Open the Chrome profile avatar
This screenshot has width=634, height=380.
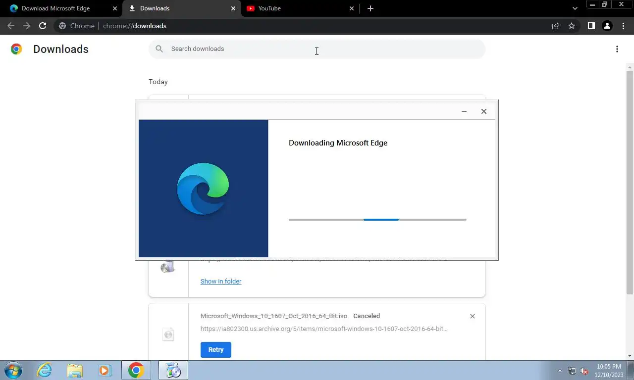[x=607, y=26]
